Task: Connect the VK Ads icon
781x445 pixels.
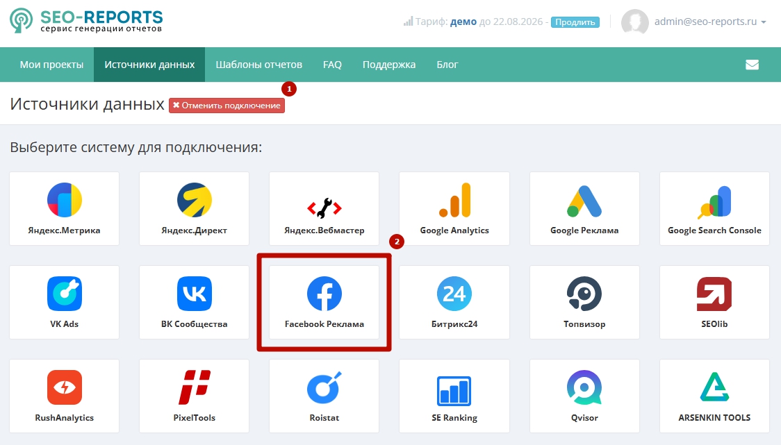Action: (x=64, y=294)
